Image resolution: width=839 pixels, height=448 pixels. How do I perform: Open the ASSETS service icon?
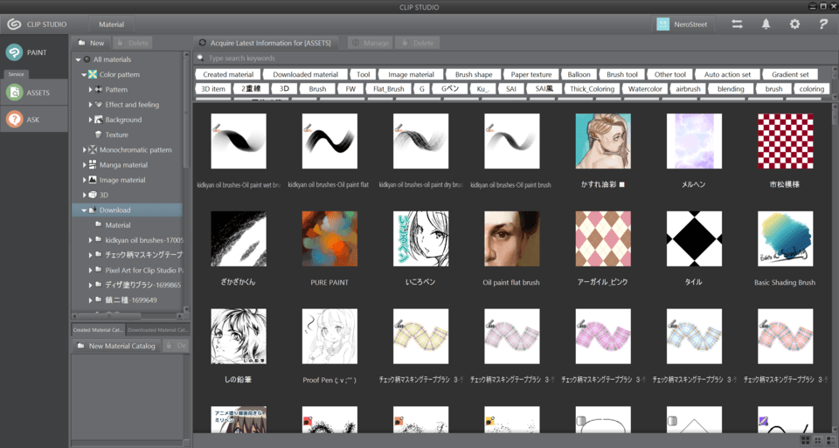tap(14, 92)
